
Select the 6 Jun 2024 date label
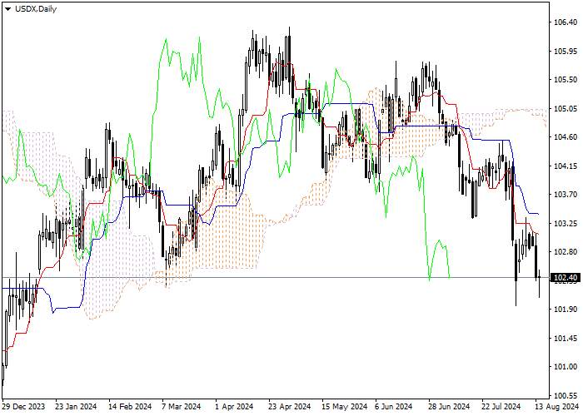(393, 406)
